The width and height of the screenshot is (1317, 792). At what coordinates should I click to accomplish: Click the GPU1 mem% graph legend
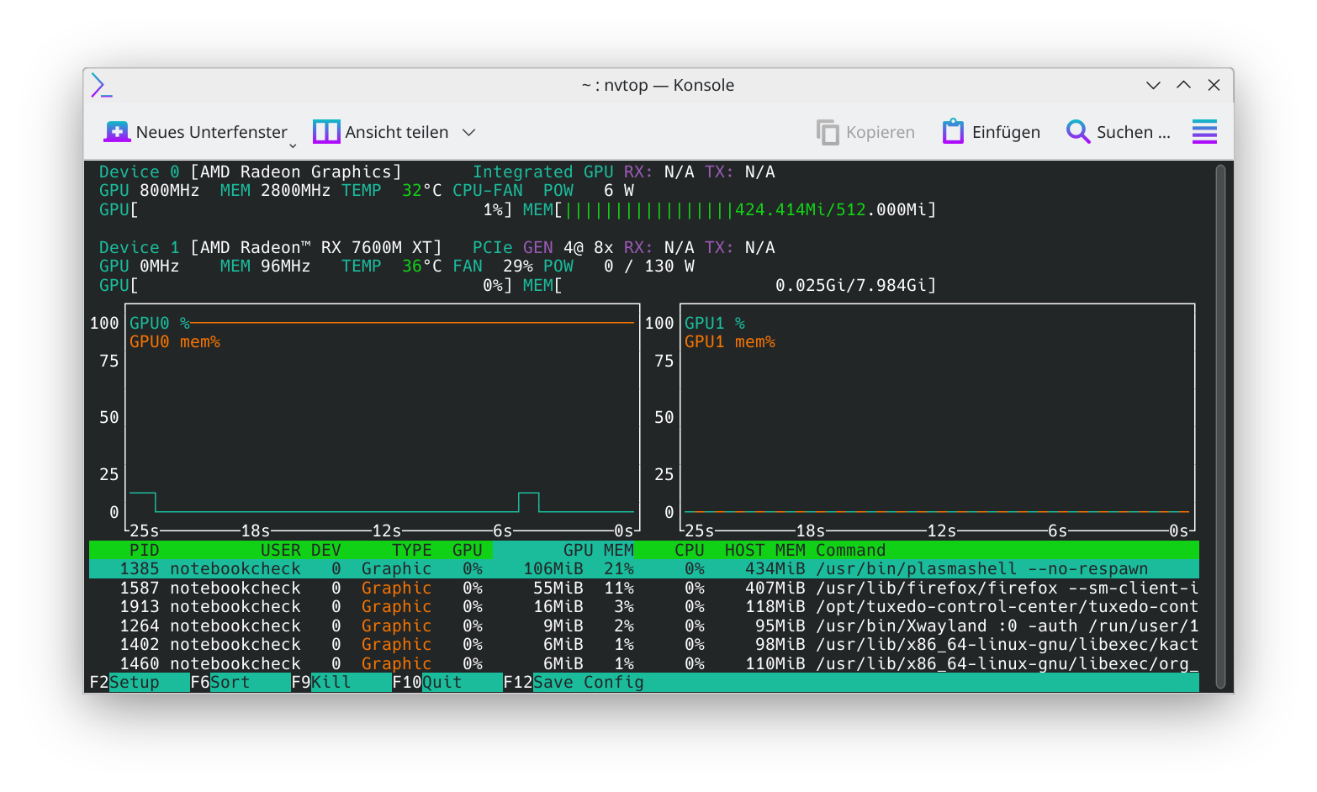pos(730,342)
